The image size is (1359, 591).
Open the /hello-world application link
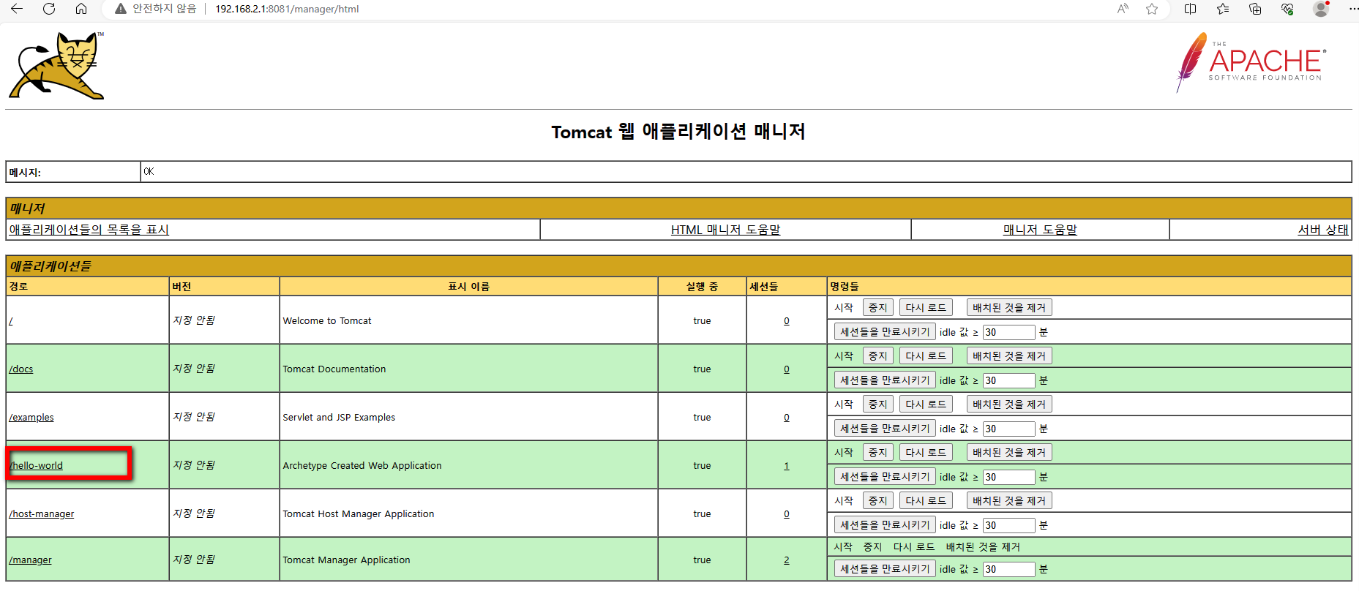coord(37,466)
